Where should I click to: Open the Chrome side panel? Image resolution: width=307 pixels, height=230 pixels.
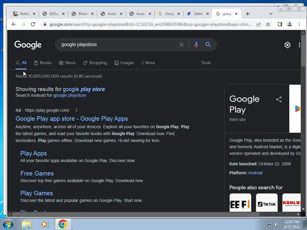click(x=280, y=24)
